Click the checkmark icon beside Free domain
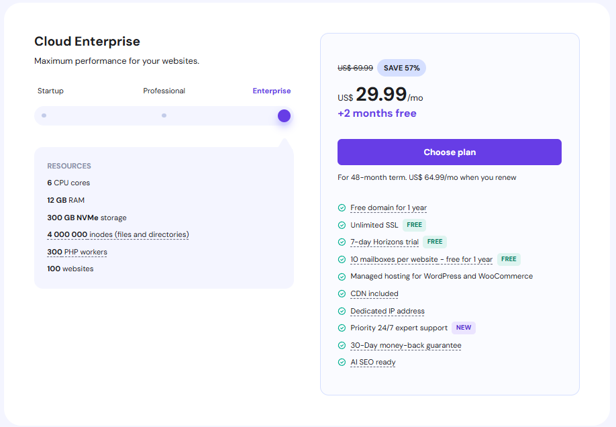This screenshot has height=427, width=616. (342, 208)
